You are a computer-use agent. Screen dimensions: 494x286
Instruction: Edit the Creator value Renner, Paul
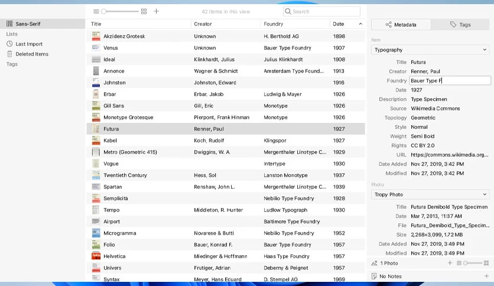pos(425,71)
